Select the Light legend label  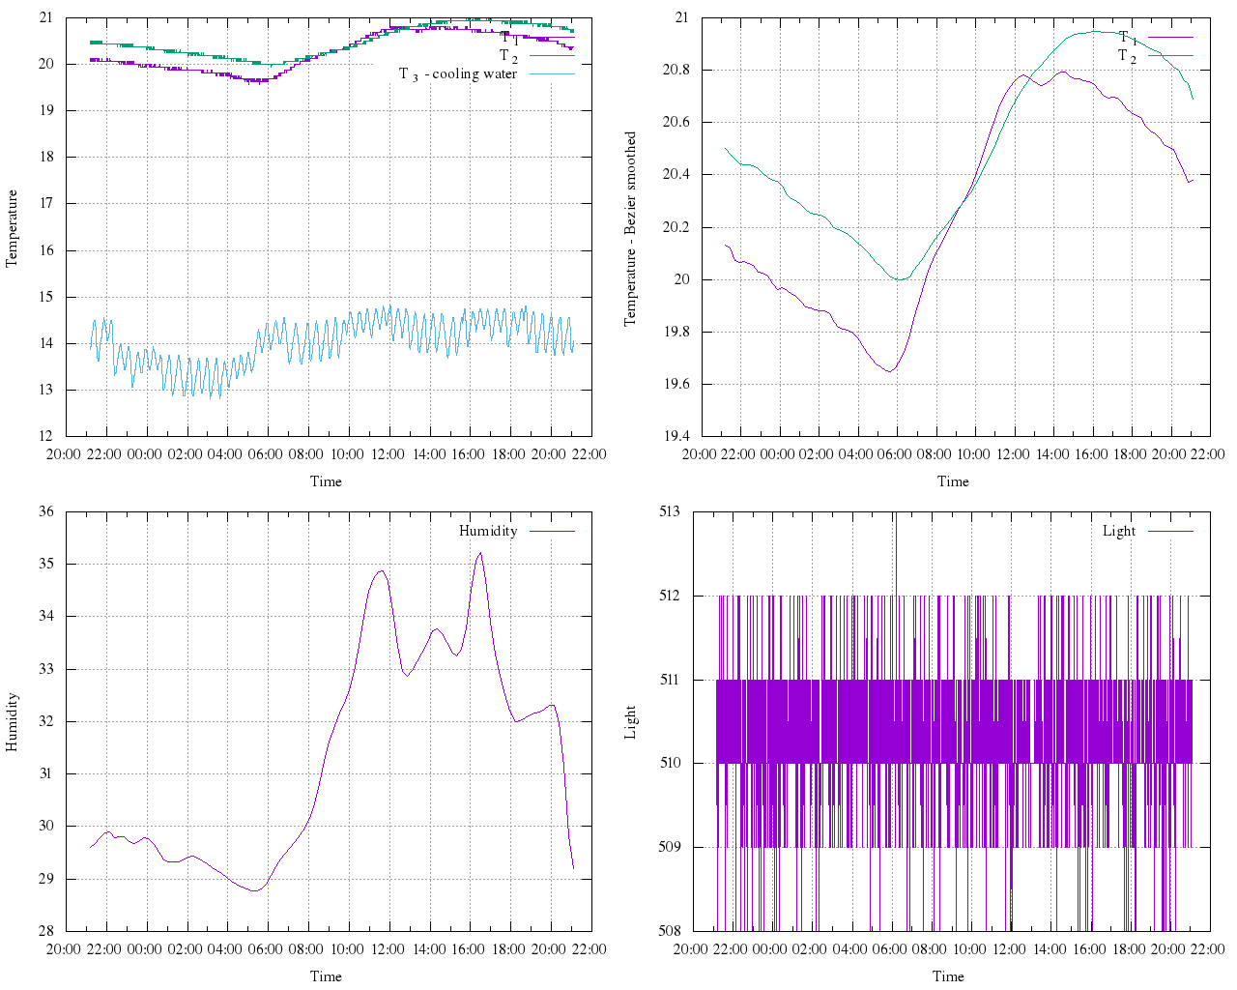click(1119, 531)
